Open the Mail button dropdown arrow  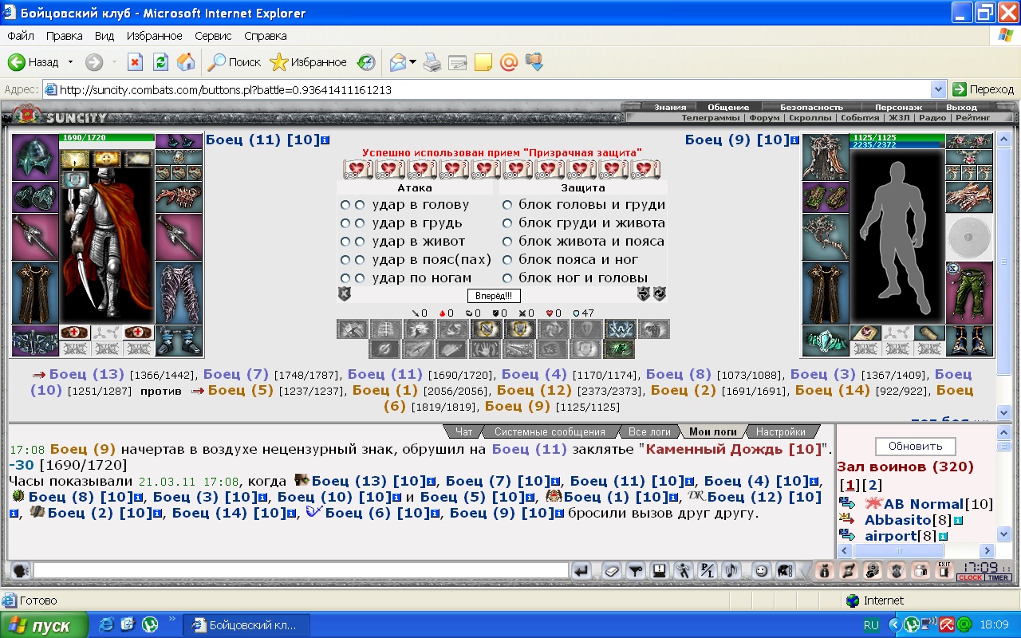pyautogui.click(x=412, y=62)
